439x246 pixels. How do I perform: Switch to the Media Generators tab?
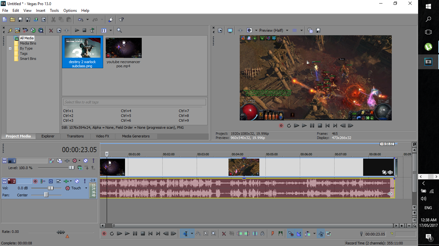(x=136, y=136)
